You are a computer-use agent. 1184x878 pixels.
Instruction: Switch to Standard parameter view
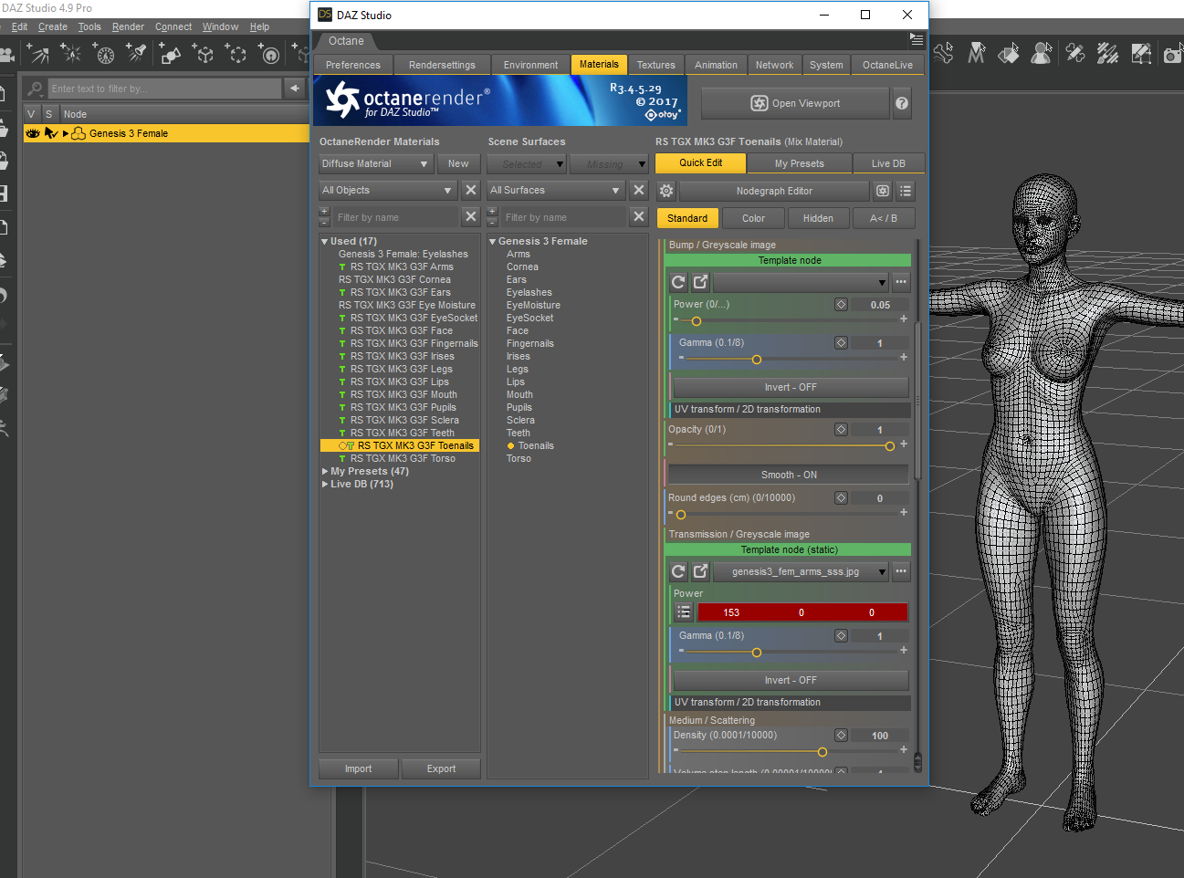coord(687,218)
